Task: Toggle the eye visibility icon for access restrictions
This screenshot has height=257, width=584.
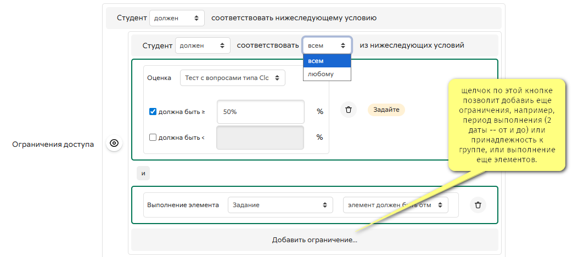Action: coord(114,144)
